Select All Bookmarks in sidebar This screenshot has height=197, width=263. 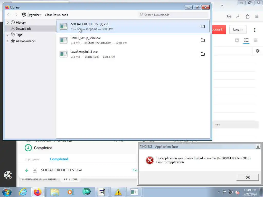(25, 41)
